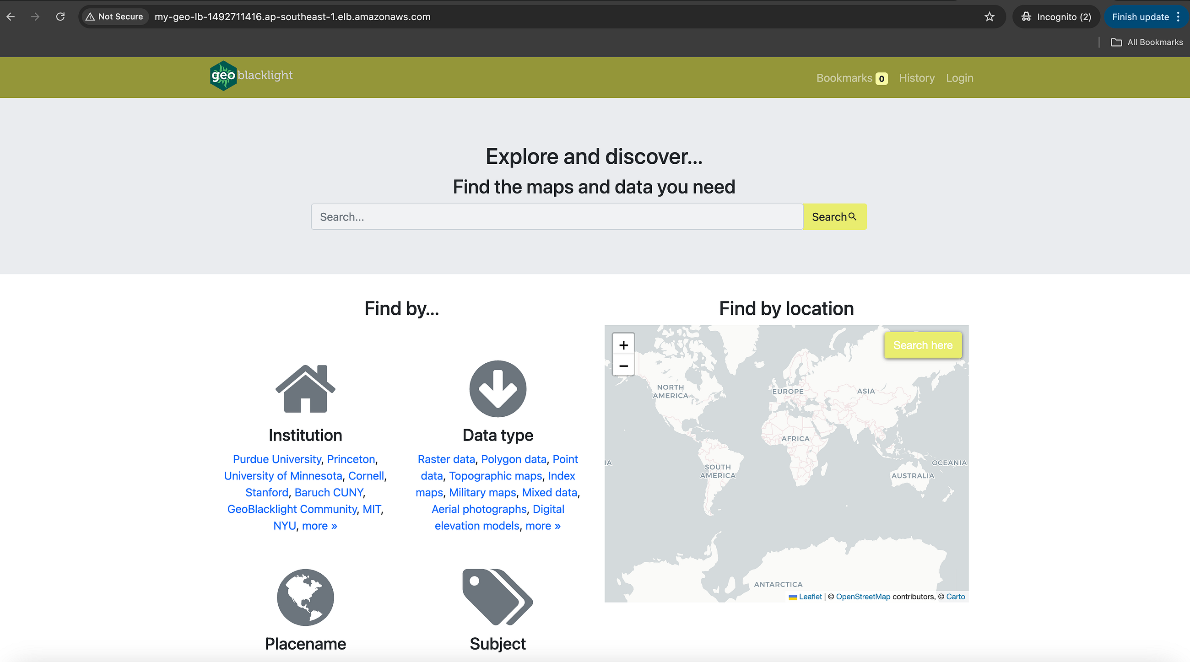The image size is (1190, 662).
Task: Open the MIT institution link
Action: [372, 509]
